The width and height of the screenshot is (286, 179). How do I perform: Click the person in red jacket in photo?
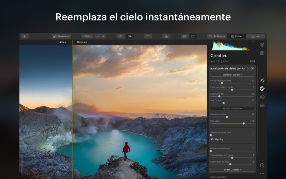[x=126, y=150]
